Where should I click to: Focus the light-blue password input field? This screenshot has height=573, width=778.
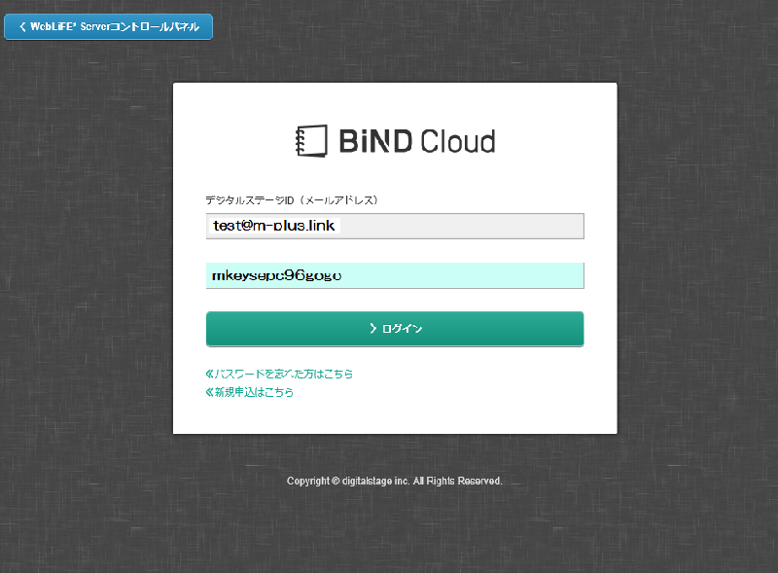394,275
